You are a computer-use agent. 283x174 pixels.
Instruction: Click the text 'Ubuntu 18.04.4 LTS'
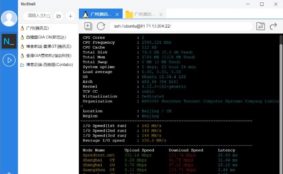164,77
